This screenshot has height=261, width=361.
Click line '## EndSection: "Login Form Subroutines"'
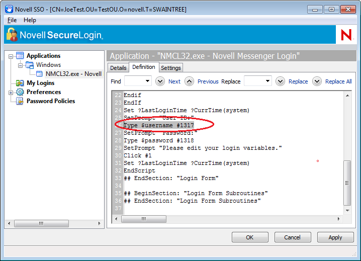192,201
